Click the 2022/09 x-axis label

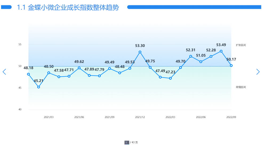231,117
